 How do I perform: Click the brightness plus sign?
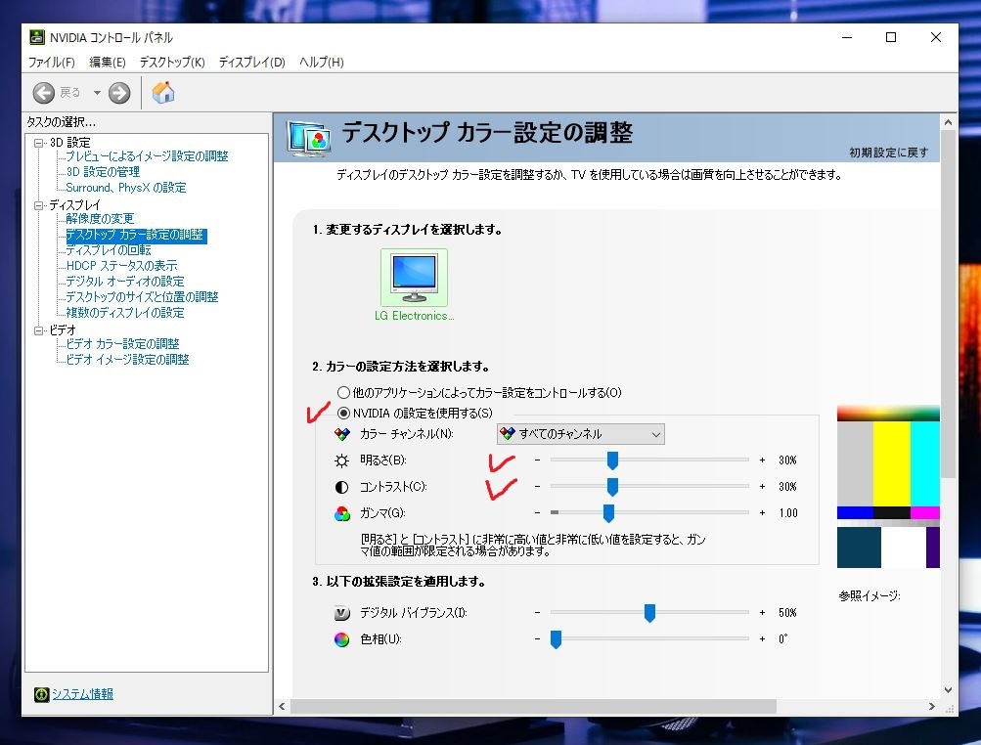coord(762,460)
